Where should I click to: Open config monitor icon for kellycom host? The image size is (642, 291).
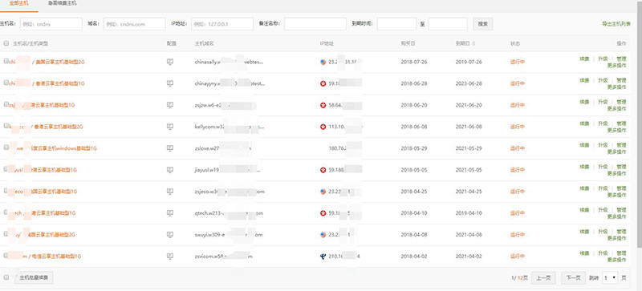pyautogui.click(x=170, y=127)
